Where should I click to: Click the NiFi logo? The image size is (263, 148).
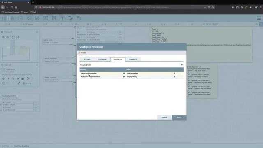8,18
